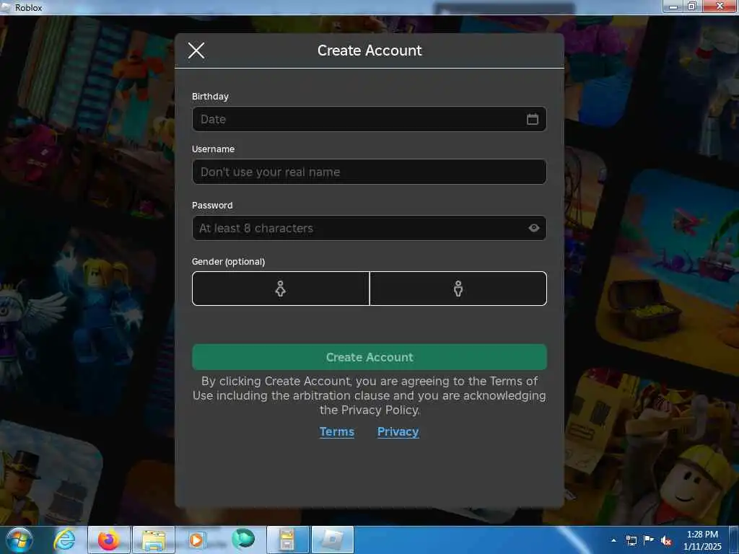Show hidden system tray icons arrow

pyautogui.click(x=613, y=540)
